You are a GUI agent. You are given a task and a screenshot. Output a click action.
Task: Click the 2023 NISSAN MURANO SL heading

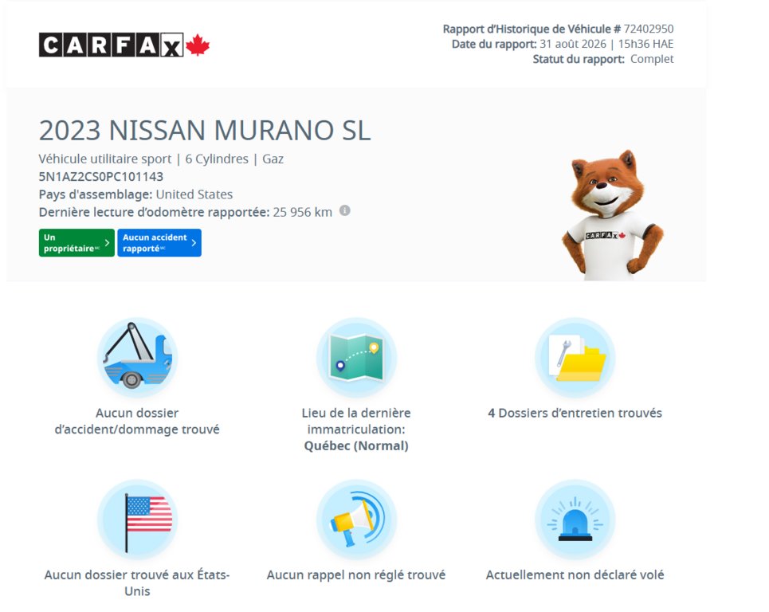[x=205, y=131]
